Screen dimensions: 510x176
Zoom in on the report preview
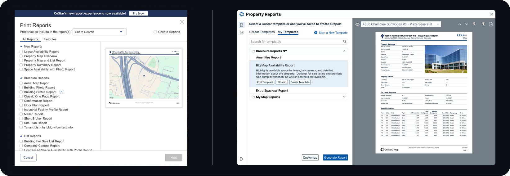(474, 24)
